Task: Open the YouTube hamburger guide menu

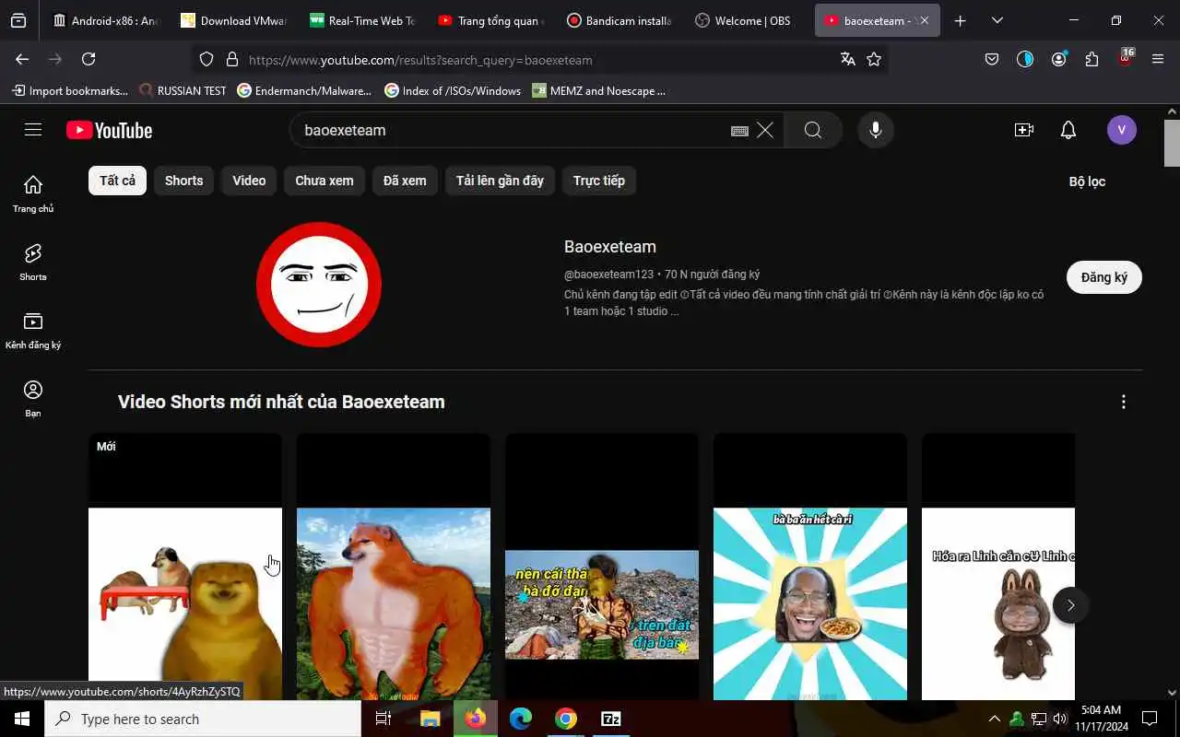Action: (x=33, y=130)
